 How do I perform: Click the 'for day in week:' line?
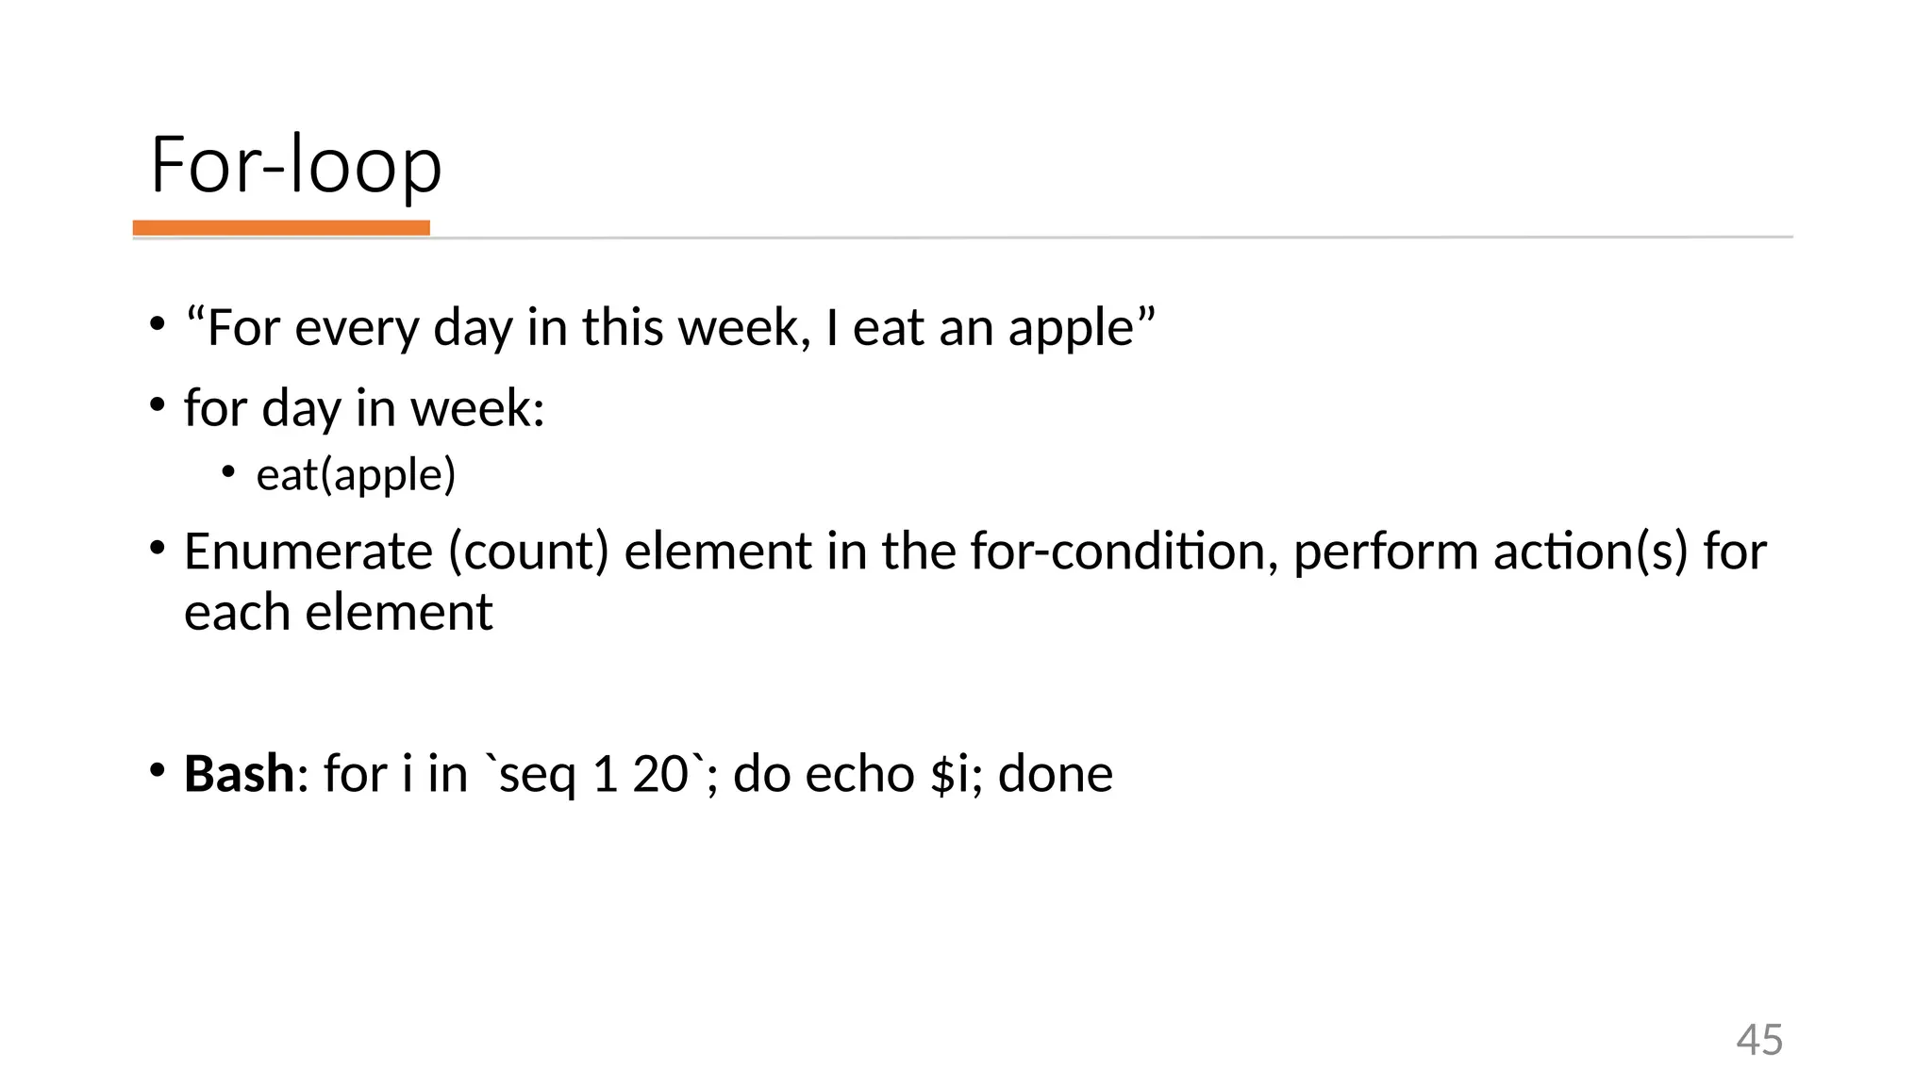[x=364, y=409]
